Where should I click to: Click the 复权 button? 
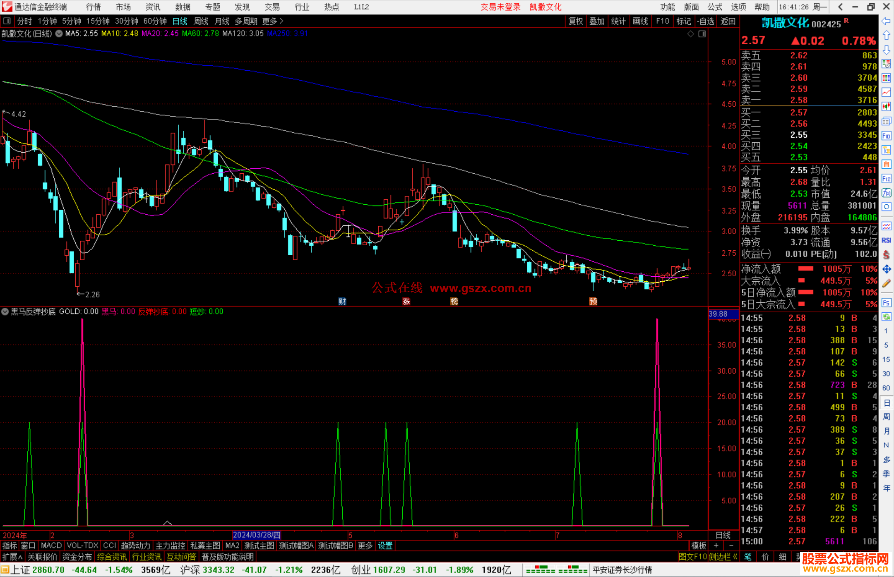575,21
